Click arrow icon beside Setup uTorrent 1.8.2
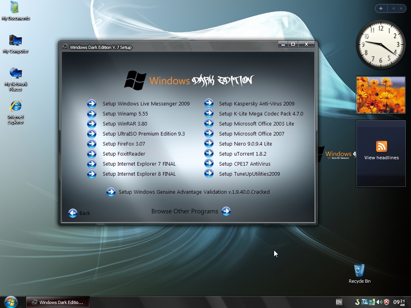The width and height of the screenshot is (411, 308). [x=209, y=153]
